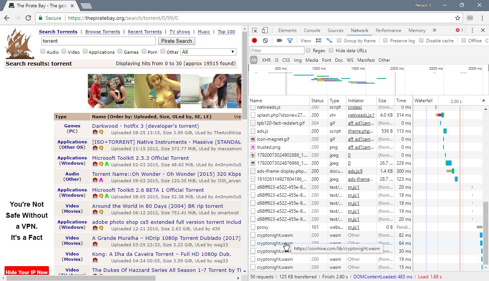This screenshot has height=281, width=489.
Task: Open Darkwood - hotfix 3 torrent link
Action: point(146,126)
